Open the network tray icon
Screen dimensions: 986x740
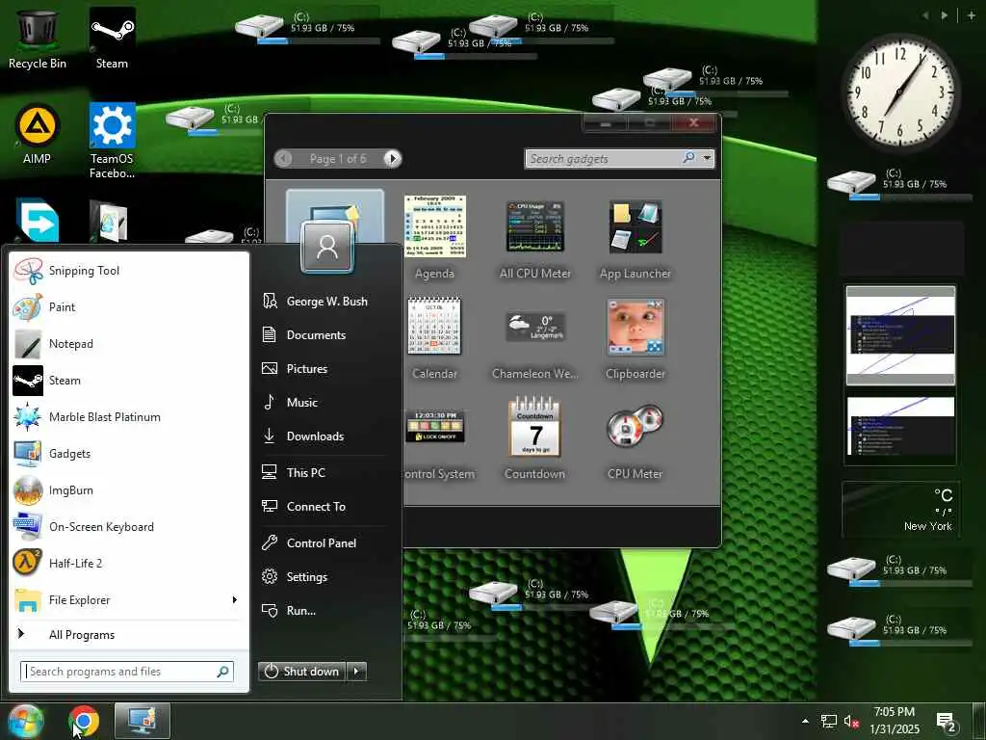829,722
